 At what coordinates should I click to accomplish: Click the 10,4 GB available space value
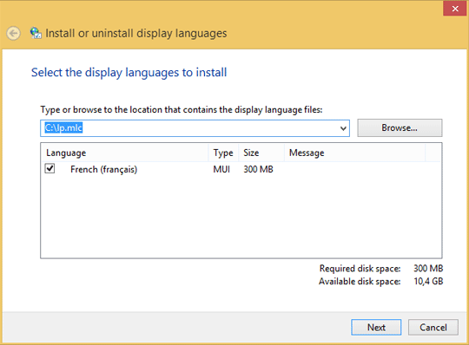[x=428, y=281]
